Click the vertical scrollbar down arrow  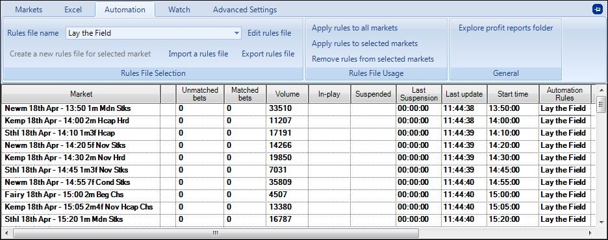click(x=601, y=222)
